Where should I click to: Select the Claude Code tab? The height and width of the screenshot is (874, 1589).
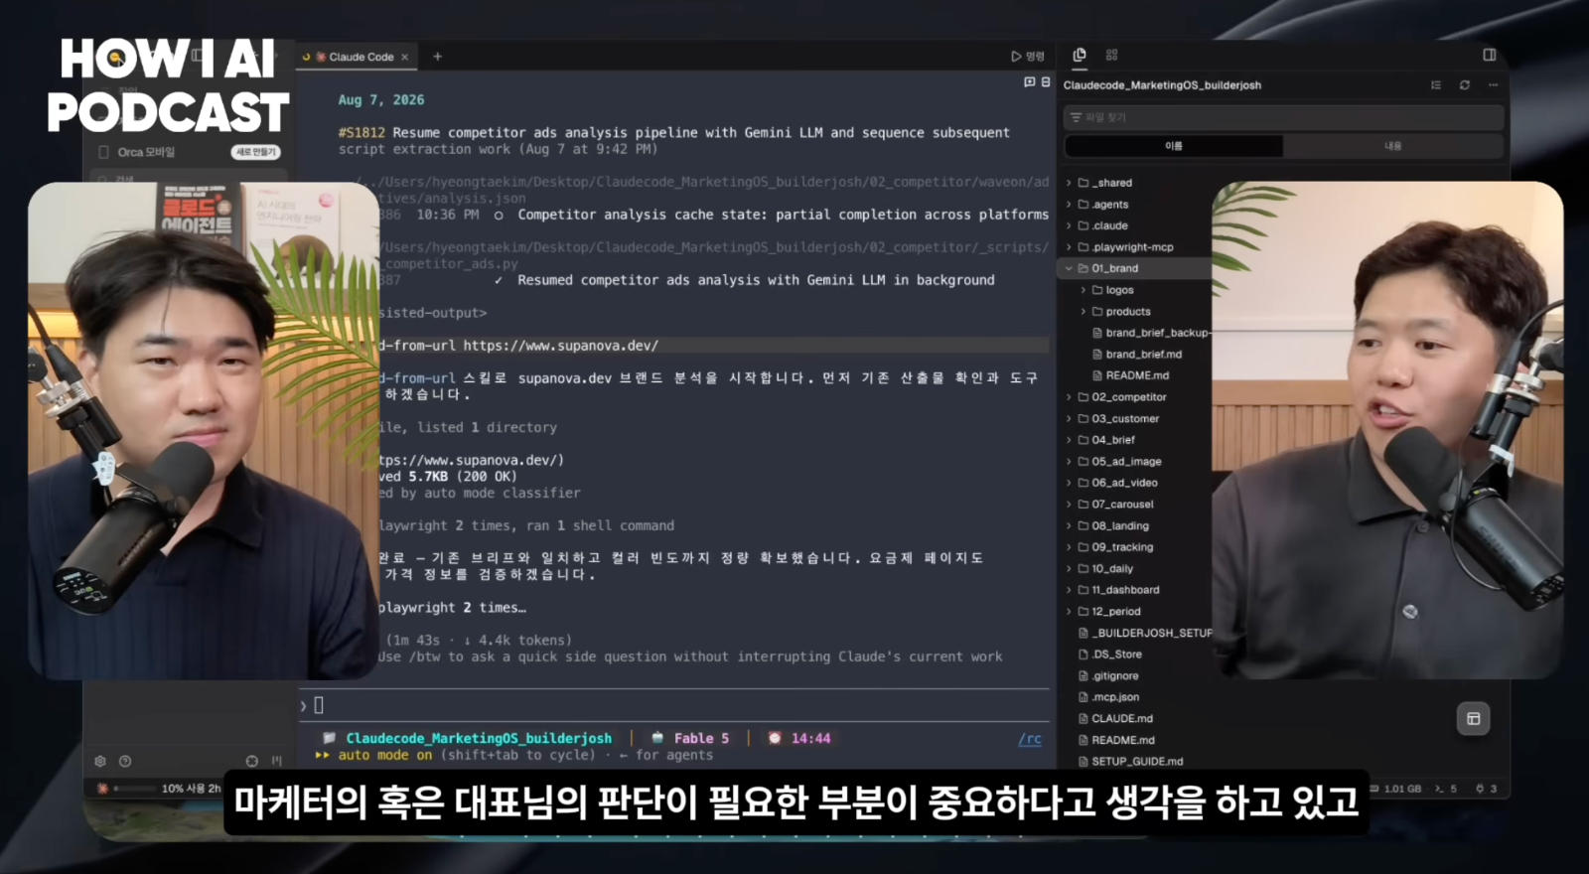(356, 57)
